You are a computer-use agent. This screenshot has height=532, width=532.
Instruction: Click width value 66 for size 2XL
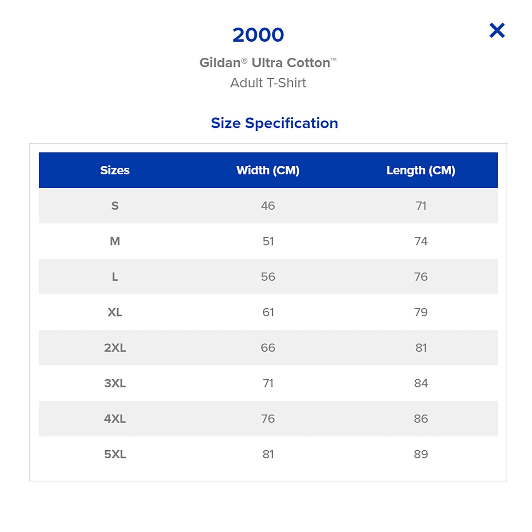pos(268,348)
